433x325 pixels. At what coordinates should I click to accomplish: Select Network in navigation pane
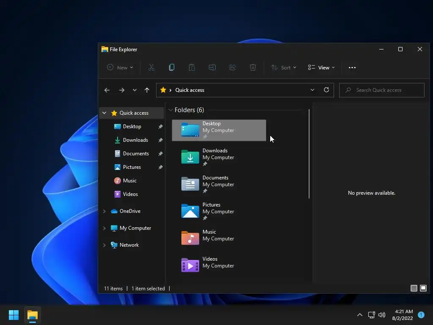[129, 245]
